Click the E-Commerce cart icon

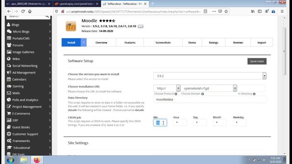pyautogui.click(x=9, y=113)
